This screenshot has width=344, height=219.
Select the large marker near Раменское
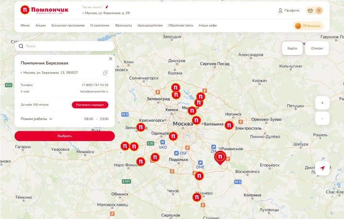point(220,157)
